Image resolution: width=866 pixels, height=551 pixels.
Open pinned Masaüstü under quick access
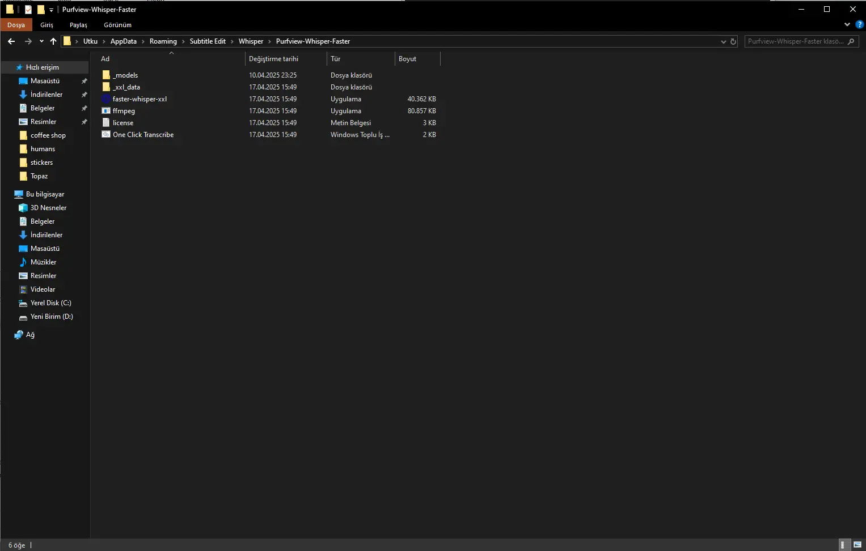coord(45,81)
